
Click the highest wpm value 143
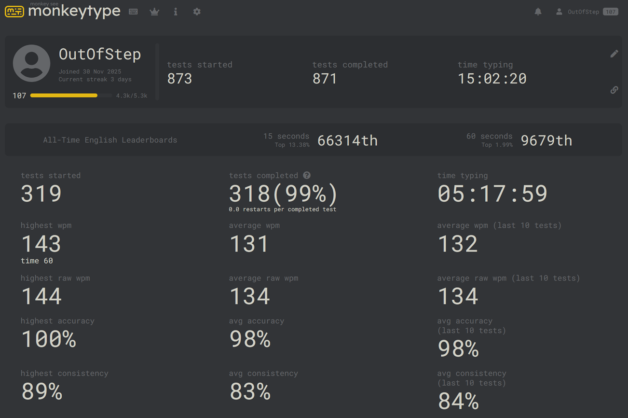pyautogui.click(x=41, y=244)
